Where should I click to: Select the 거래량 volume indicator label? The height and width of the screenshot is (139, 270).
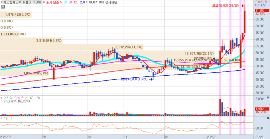tap(8, 98)
